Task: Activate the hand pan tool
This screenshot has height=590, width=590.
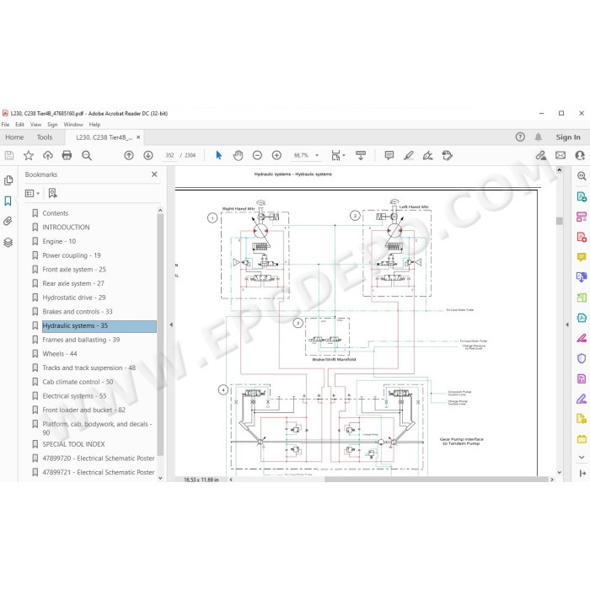Action: (238, 155)
